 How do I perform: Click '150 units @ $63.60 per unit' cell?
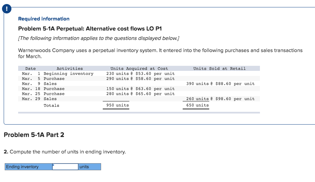[x=140, y=89]
